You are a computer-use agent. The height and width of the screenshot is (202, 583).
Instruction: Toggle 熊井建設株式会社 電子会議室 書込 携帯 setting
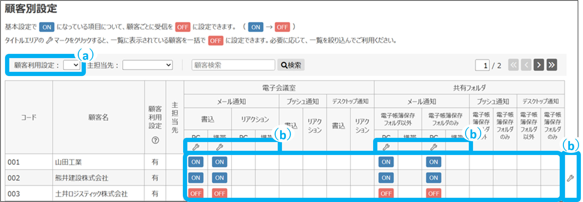click(x=219, y=178)
